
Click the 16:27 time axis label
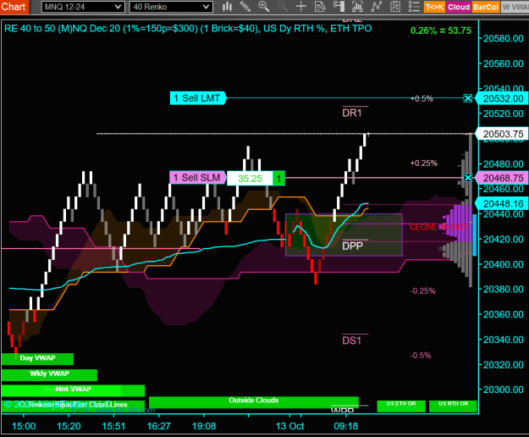[158, 426]
